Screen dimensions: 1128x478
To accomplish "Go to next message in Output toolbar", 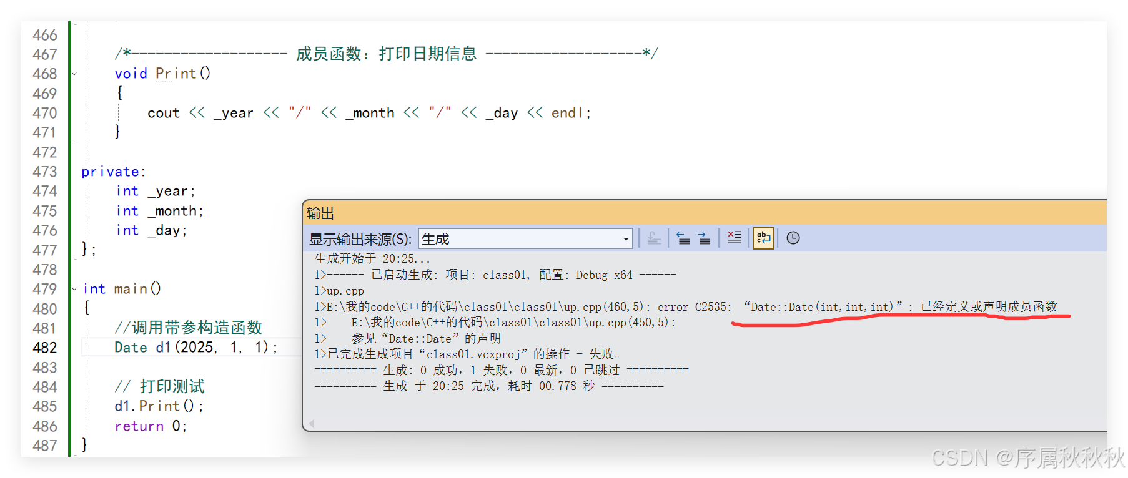I will 704,238.
